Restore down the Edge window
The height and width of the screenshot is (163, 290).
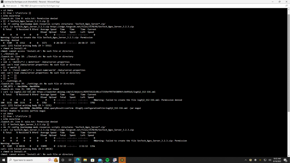point(280,2)
